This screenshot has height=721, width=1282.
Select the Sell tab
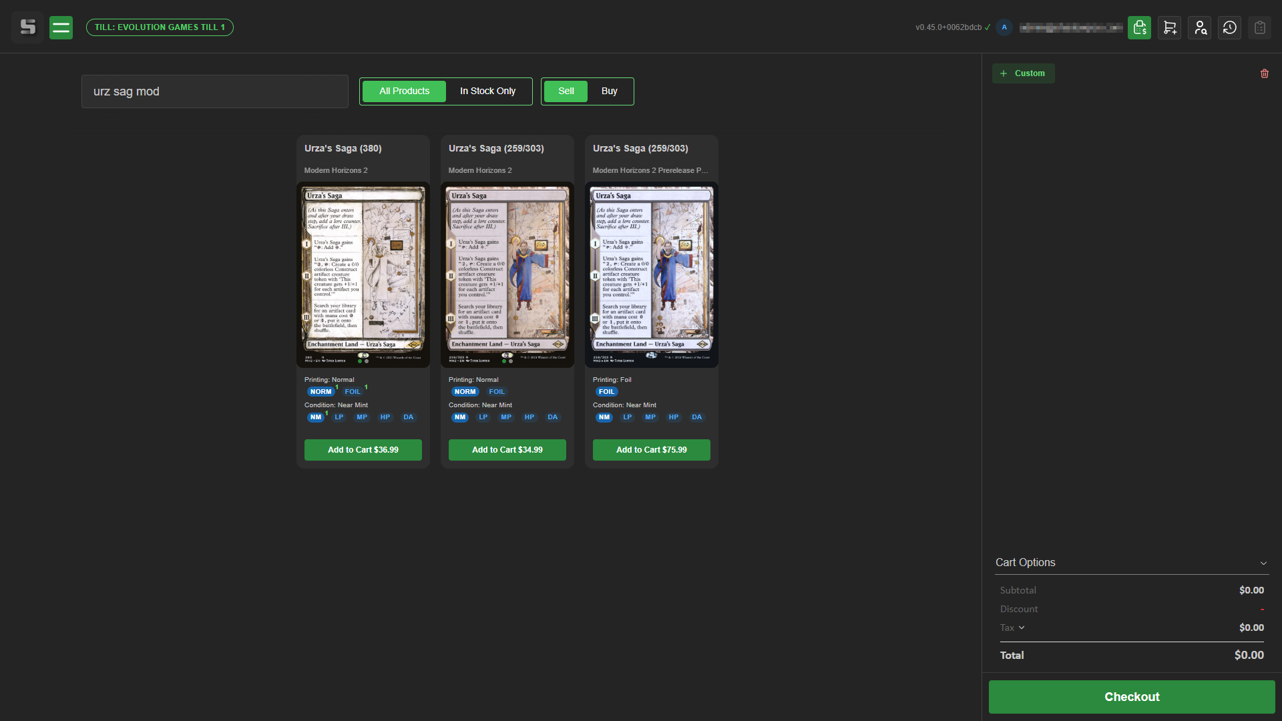coord(566,91)
